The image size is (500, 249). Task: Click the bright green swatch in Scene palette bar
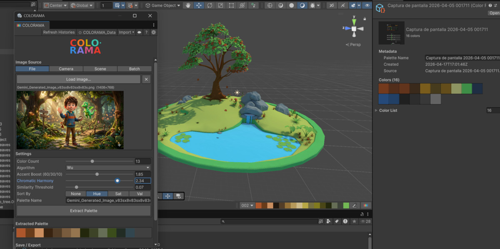tap(346, 205)
